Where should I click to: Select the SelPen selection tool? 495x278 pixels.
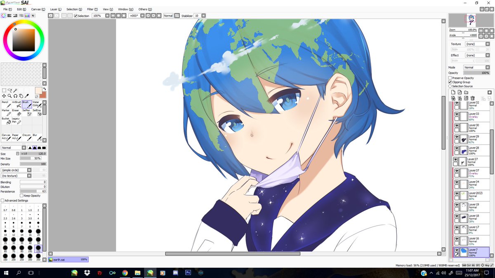pyautogui.click(x=28, y=113)
